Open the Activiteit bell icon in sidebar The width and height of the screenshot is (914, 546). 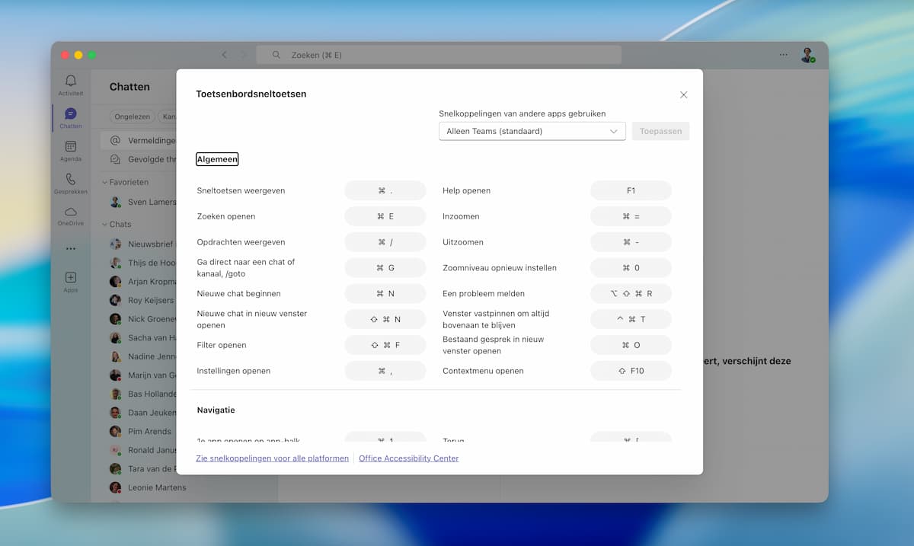(x=70, y=81)
